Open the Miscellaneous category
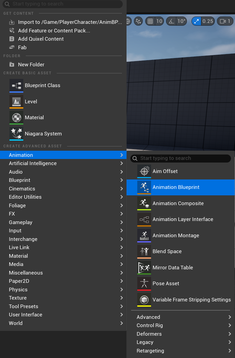 point(63,273)
